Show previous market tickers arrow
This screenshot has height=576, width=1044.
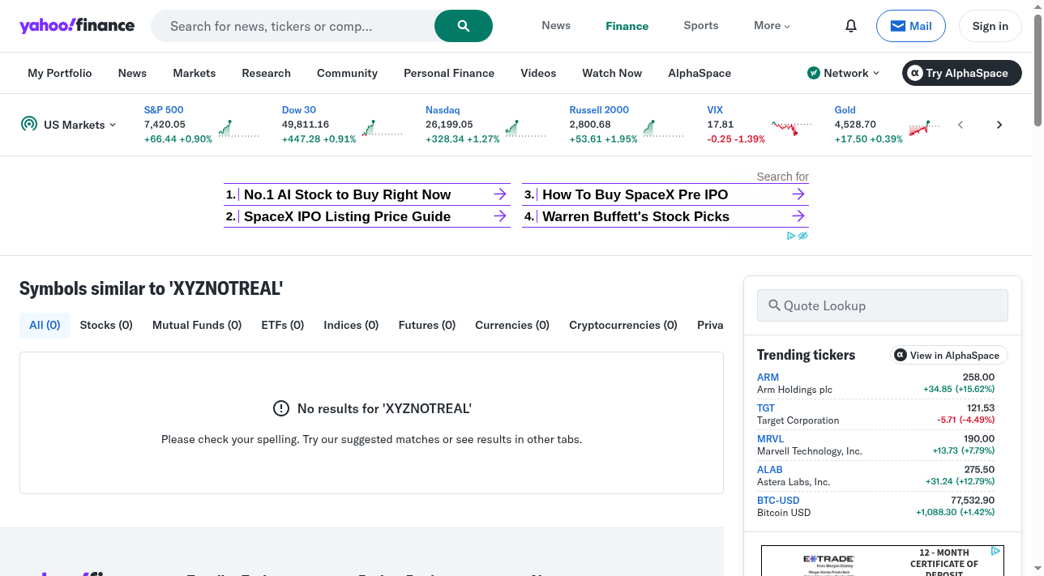click(x=961, y=125)
